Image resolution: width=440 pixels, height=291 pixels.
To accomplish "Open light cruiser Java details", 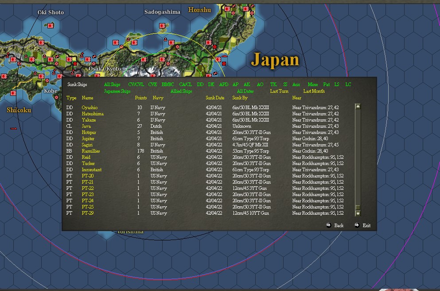I will [86, 126].
